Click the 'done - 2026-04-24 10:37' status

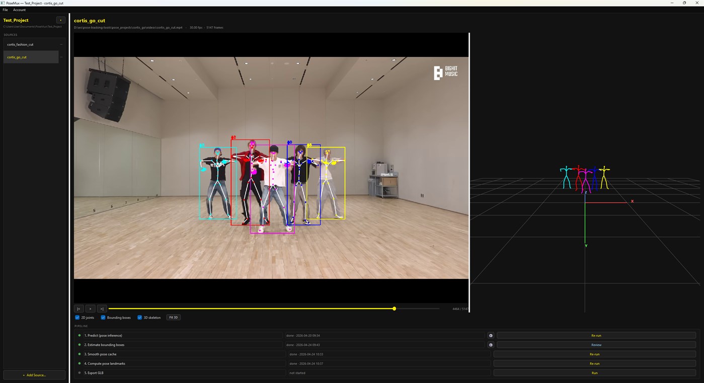[306, 363]
